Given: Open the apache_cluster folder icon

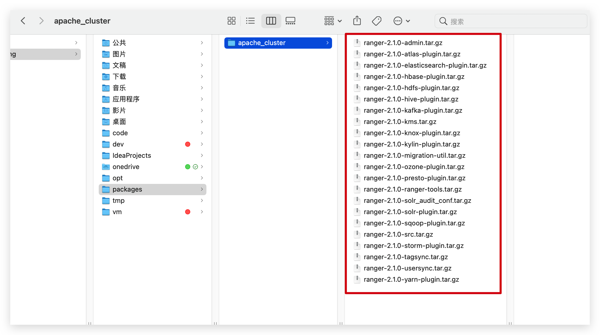Looking at the screenshot, I should click(x=231, y=43).
